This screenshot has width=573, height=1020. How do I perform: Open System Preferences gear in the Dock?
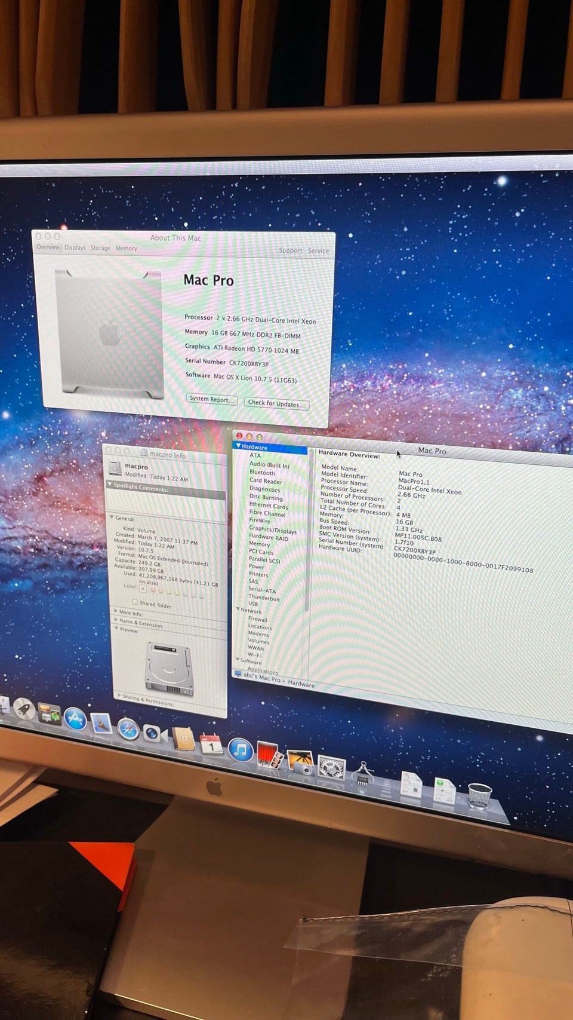pos(331,768)
